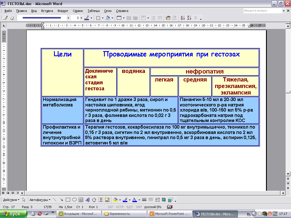Switch to Web Layout view button
The height and width of the screenshot is (218, 291).
click(8, 193)
